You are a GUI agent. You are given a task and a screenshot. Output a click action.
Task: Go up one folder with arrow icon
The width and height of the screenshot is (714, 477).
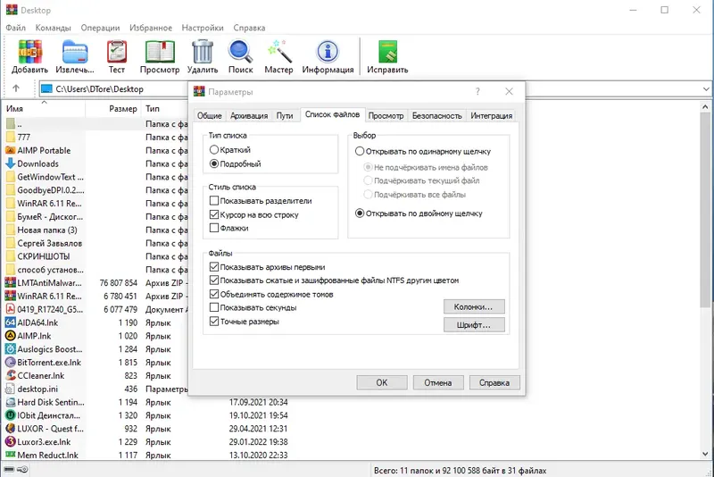click(16, 88)
